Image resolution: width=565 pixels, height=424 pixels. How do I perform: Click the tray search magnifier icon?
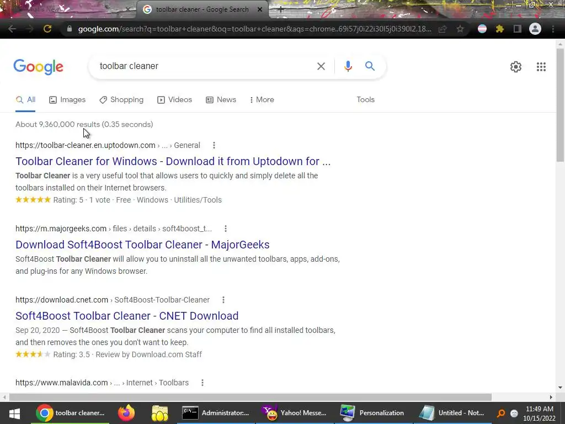(x=500, y=414)
